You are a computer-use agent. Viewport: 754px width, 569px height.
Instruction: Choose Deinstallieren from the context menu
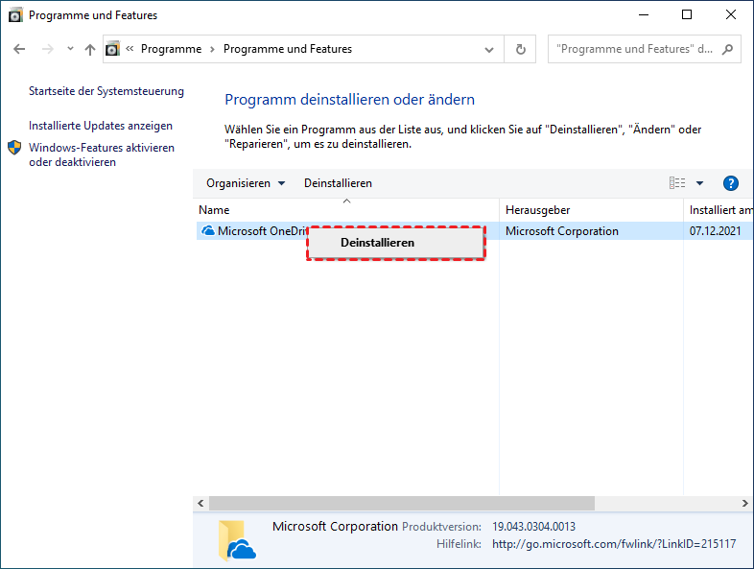pos(396,243)
